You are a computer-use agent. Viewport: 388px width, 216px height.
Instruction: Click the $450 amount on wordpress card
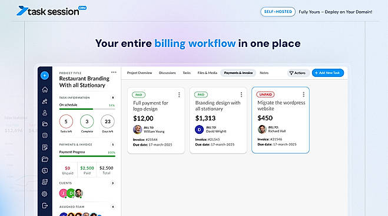coord(265,118)
